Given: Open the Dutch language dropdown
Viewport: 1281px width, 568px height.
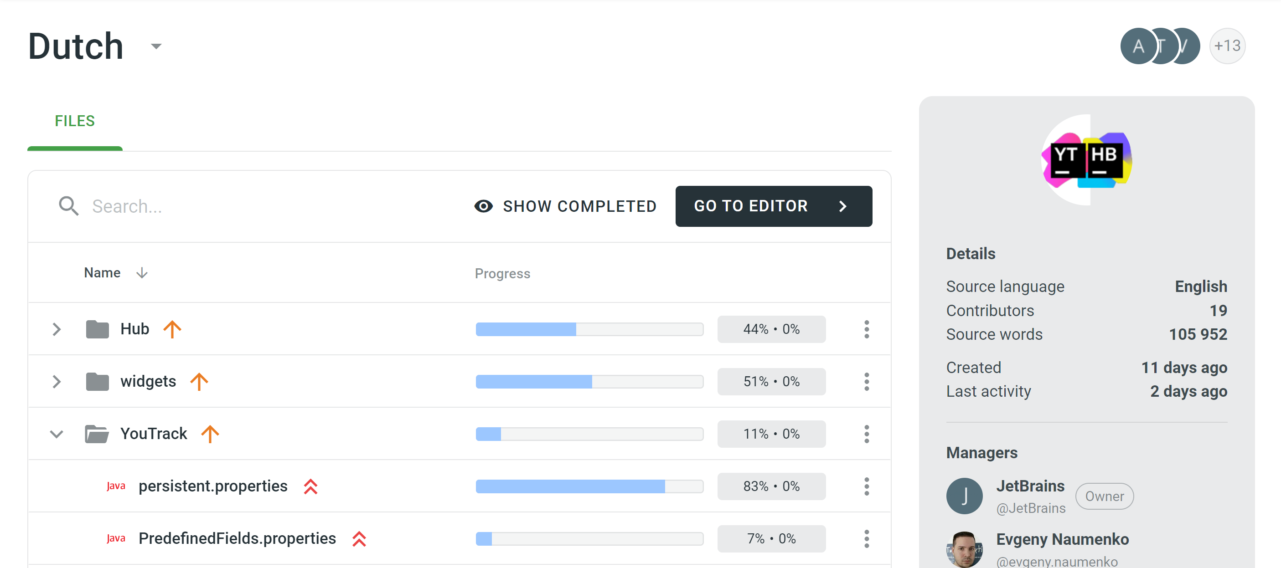Looking at the screenshot, I should (x=156, y=46).
